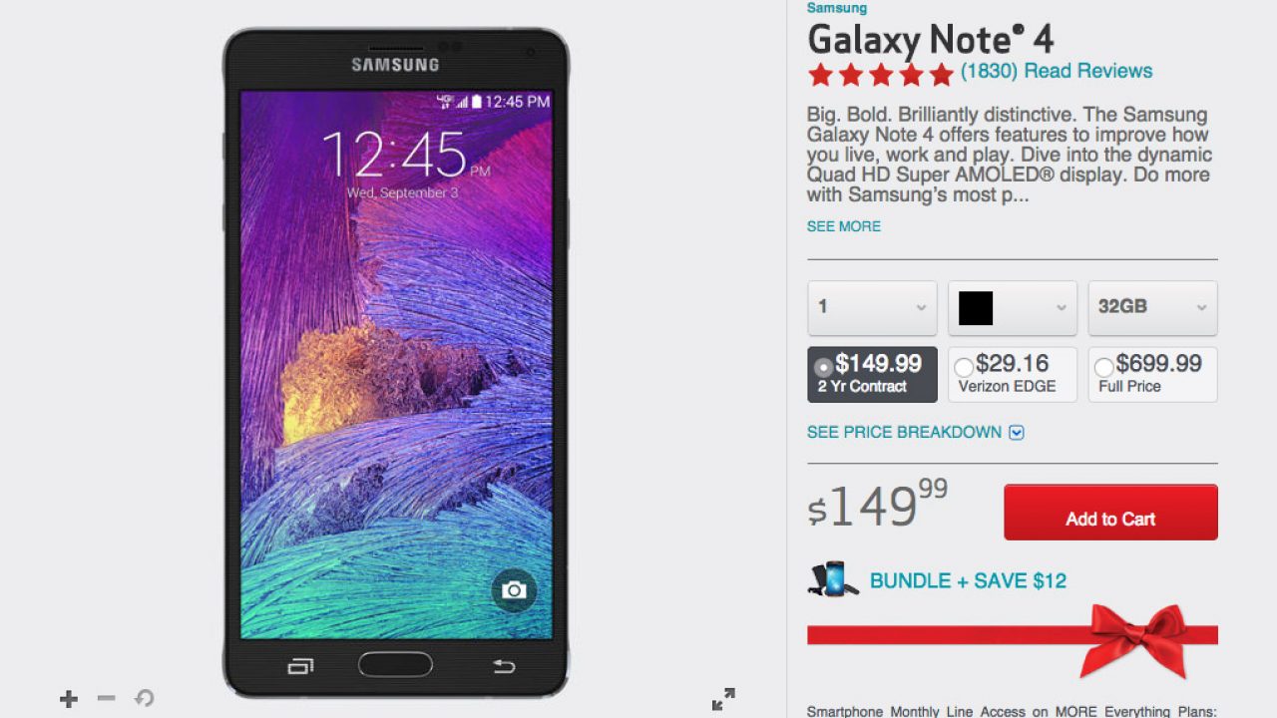
Task: Expand product image to fullscreen
Action: 723,699
